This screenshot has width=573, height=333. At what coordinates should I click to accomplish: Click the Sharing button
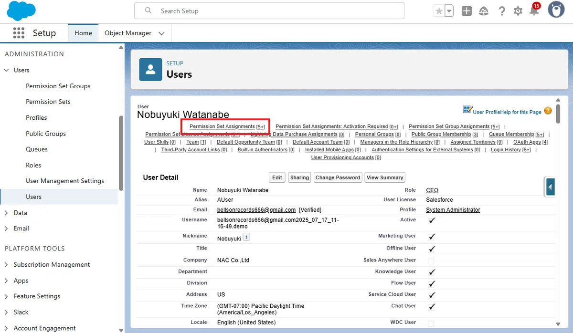pos(299,177)
